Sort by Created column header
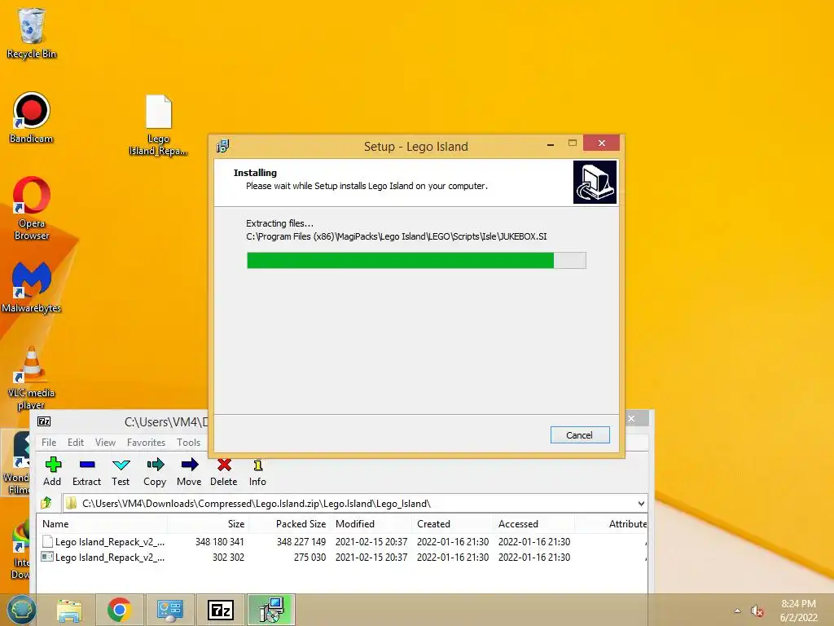The width and height of the screenshot is (834, 626). pyautogui.click(x=452, y=524)
